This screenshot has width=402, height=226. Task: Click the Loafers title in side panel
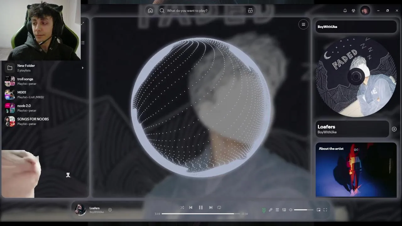pyautogui.click(x=326, y=127)
